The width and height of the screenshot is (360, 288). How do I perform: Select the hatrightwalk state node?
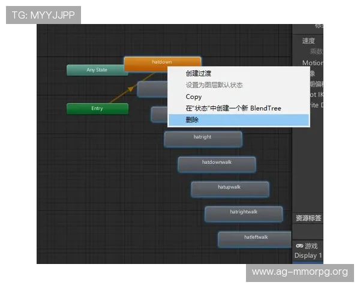[244, 214]
